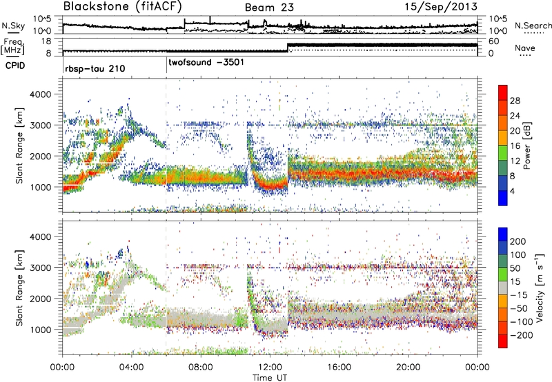Click the '-15' tick on Velocity colorbar

519,295
